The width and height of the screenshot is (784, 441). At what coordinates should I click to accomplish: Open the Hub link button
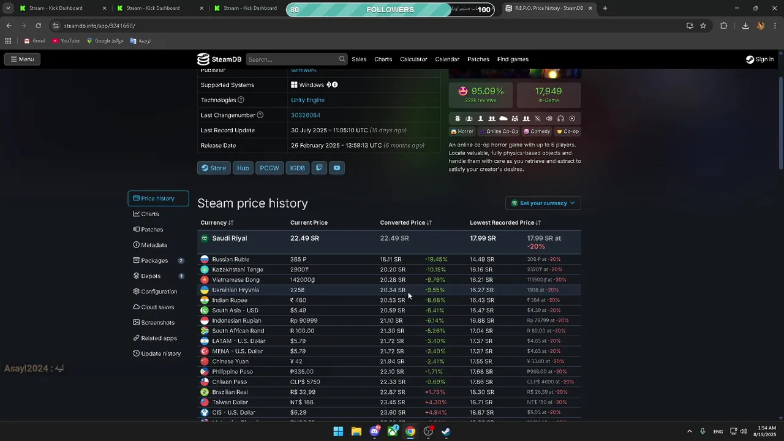(243, 168)
